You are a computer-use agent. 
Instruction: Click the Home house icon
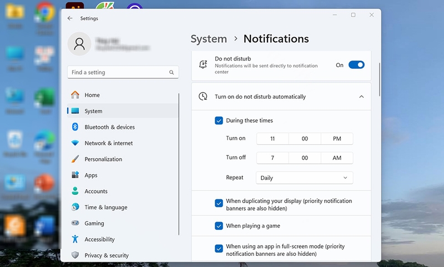(x=75, y=95)
